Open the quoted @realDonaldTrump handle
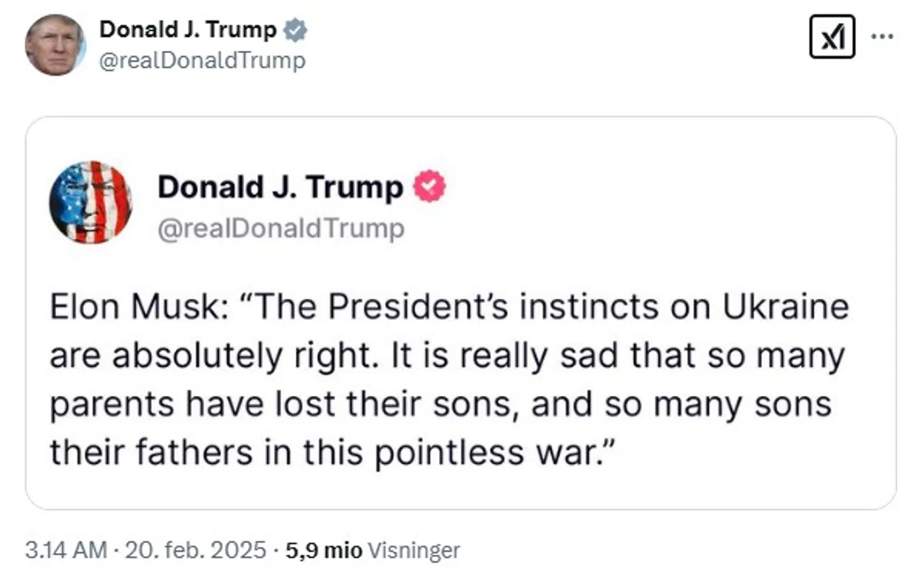 coord(280,228)
